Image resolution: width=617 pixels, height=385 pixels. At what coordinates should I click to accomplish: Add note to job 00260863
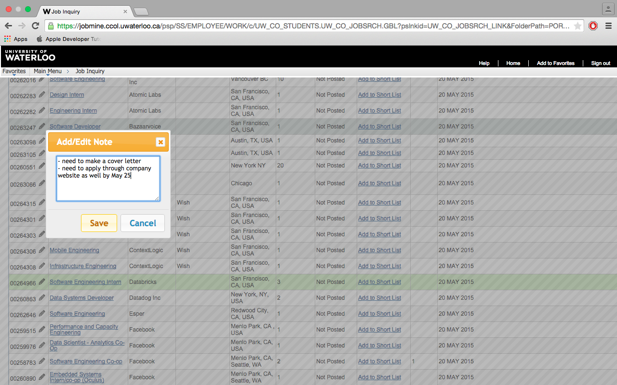tap(42, 298)
